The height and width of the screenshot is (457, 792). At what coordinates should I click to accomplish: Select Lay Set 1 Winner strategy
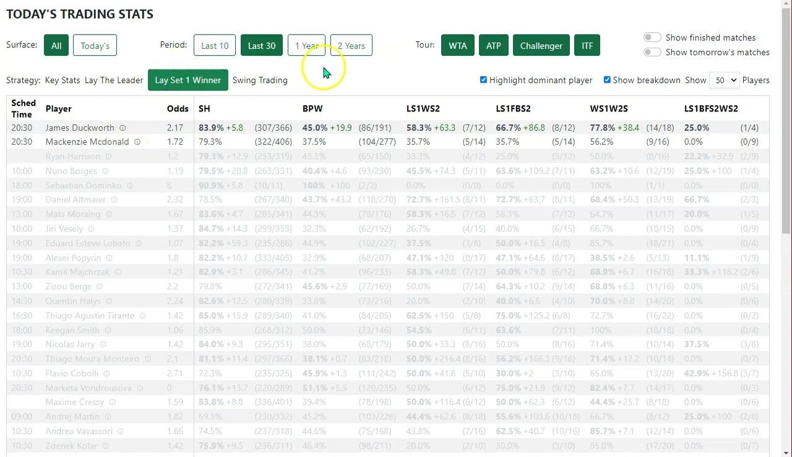point(188,80)
